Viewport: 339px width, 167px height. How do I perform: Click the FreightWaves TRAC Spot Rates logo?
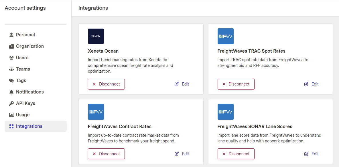[x=226, y=36]
